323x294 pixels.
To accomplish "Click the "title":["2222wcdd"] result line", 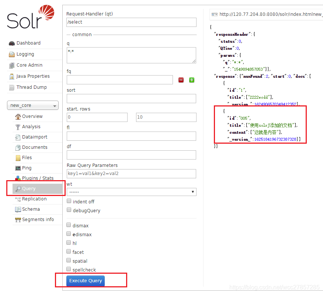I will tap(250, 97).
